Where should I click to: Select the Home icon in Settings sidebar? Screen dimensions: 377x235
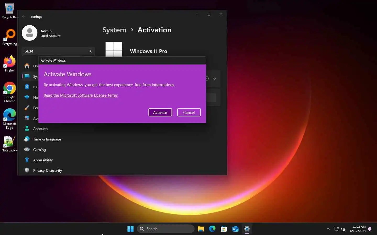click(27, 66)
